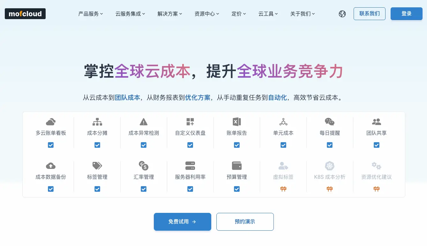This screenshot has width=427, height=246.
Task: Expand the 定价 dropdown menu
Action: 239,14
